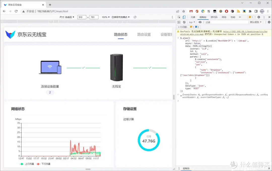Toggle the live expression eye icon
This screenshot has width=272, height=171.
coord(200,22)
